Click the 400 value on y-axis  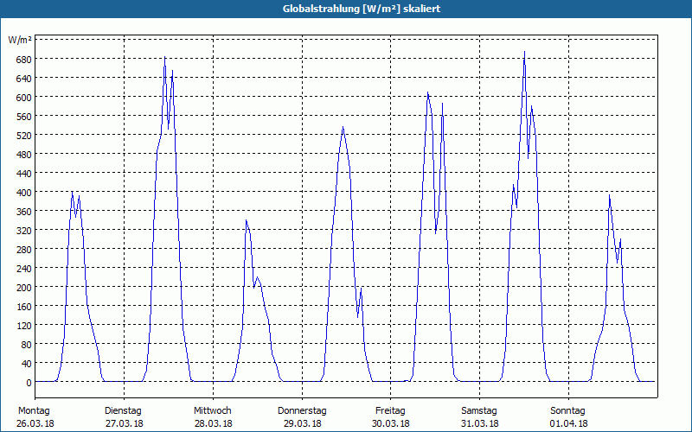click(24, 192)
